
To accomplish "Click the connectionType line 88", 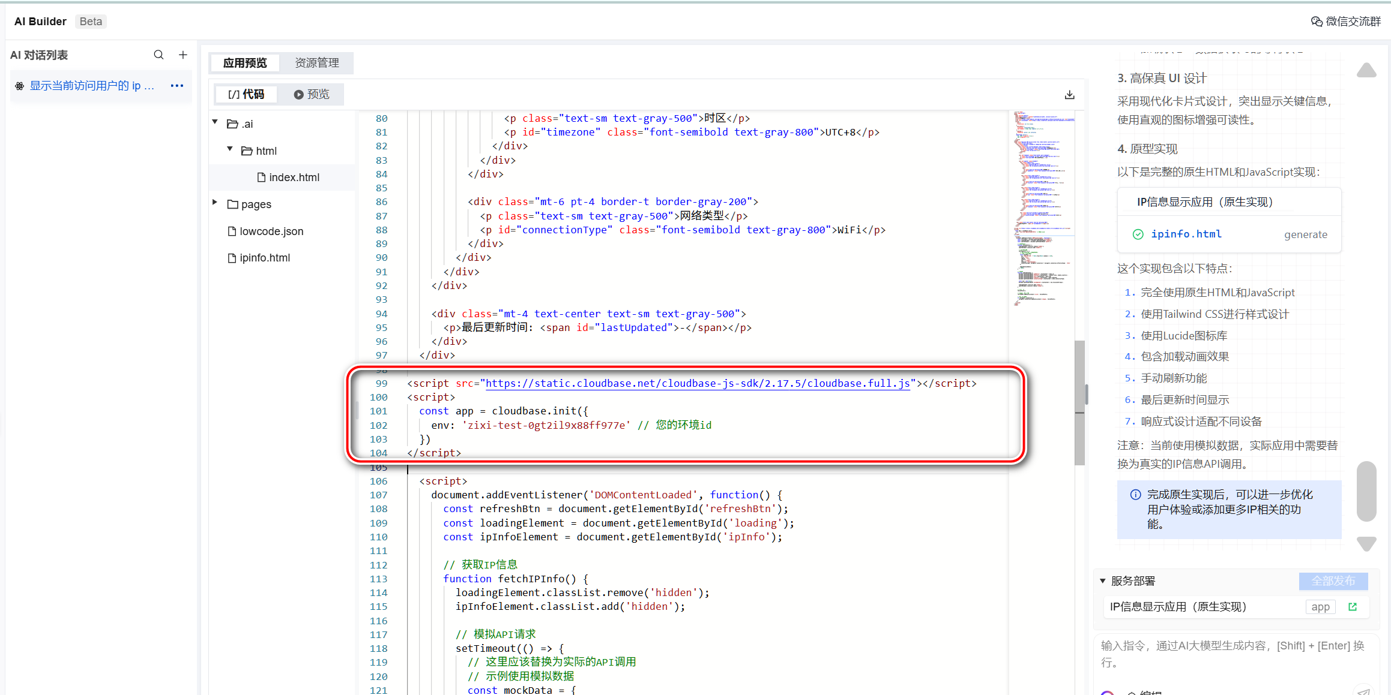I will click(683, 230).
